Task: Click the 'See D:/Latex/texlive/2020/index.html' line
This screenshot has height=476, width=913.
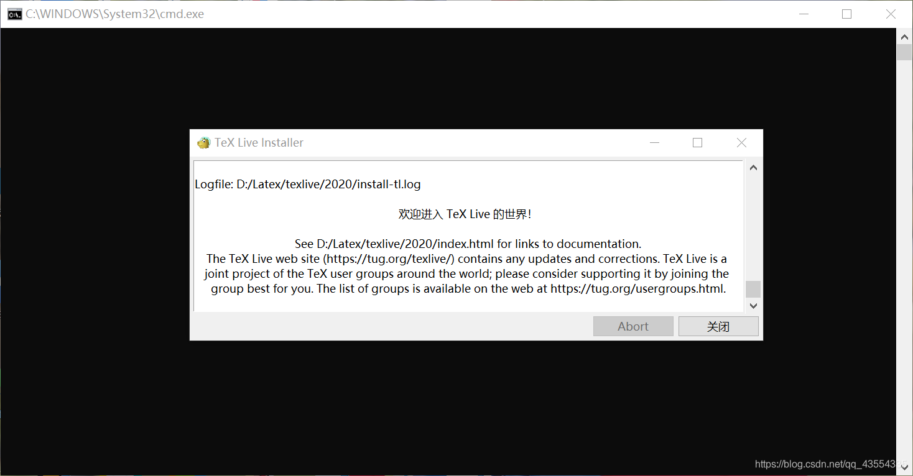Action: point(468,244)
